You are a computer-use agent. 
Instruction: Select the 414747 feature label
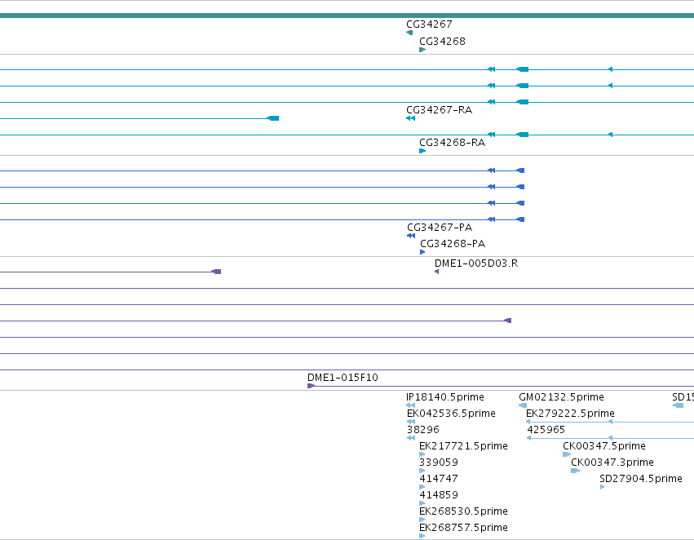click(439, 479)
